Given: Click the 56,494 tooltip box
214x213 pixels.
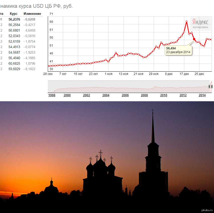Looking at the screenshot, I should (178, 50).
